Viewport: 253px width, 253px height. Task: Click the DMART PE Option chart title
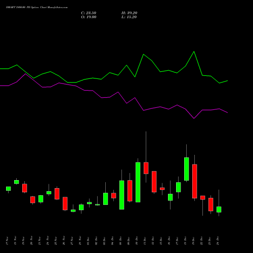click(37, 8)
